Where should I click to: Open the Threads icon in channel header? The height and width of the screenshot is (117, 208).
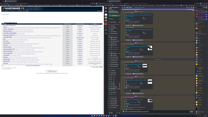[x=187, y=7]
